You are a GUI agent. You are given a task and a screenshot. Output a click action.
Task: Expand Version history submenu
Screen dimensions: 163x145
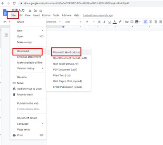28,68
